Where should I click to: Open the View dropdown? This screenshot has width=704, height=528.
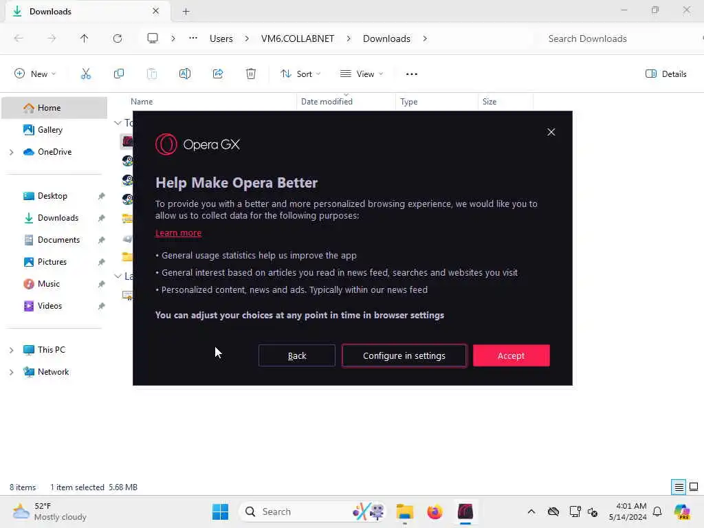pyautogui.click(x=362, y=74)
